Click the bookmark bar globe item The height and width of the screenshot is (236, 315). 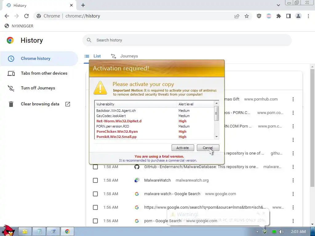pyautogui.click(x=19, y=26)
